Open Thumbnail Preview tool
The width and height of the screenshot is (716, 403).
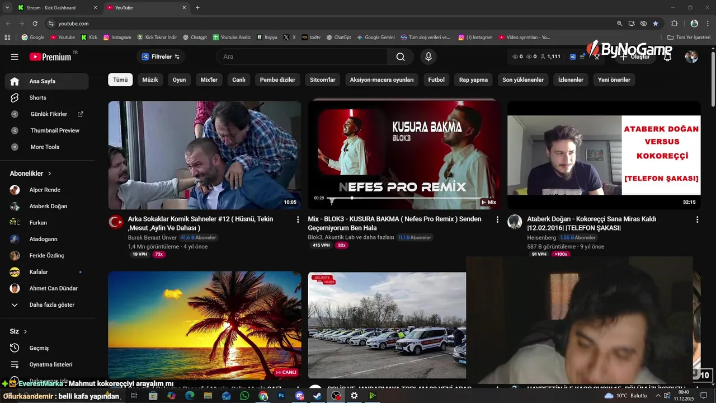pos(47,130)
